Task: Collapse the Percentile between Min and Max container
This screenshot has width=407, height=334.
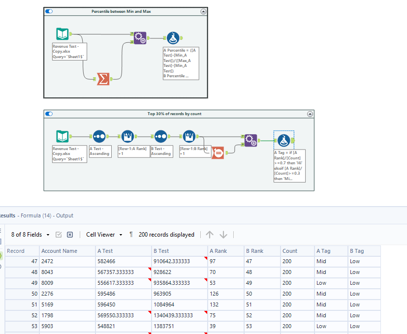Action: 203,11
